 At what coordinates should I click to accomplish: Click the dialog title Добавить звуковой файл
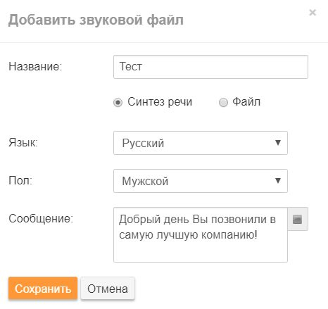96,20
